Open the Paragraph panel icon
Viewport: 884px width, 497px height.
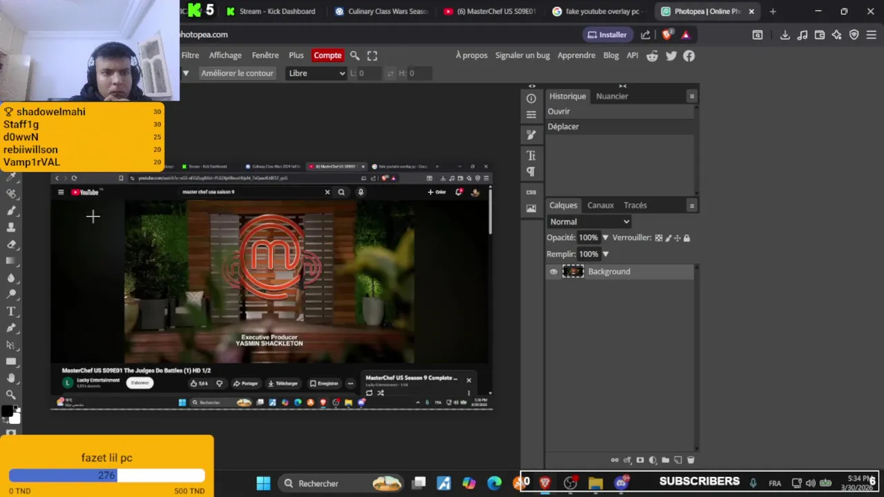(x=531, y=171)
